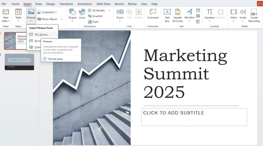The width and height of the screenshot is (263, 146).
Task: Select slide 2 quote thumbnail
Action: coord(19,62)
